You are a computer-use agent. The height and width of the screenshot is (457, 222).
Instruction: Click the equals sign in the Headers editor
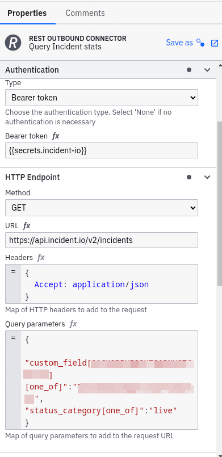click(x=13, y=271)
